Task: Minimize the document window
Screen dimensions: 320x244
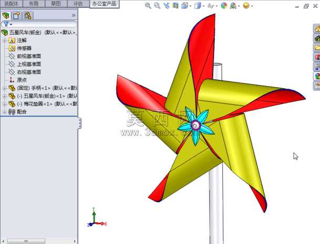Action: click(x=297, y=6)
